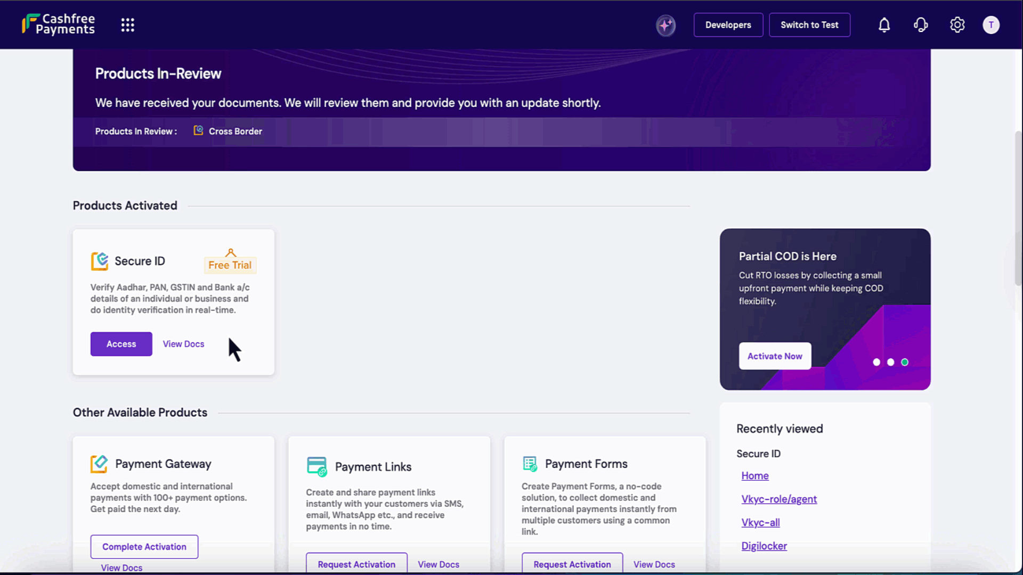1023x575 pixels.
Task: Open the Developers menu
Action: (728, 25)
